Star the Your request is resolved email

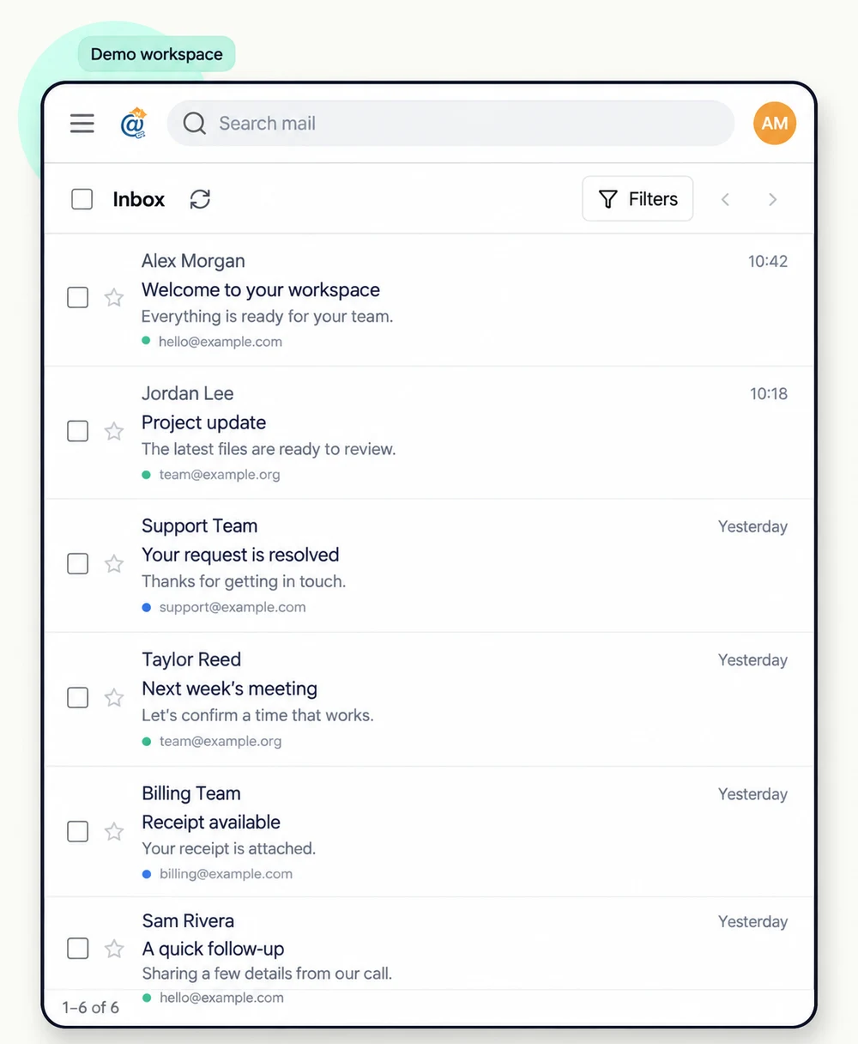tap(114, 564)
